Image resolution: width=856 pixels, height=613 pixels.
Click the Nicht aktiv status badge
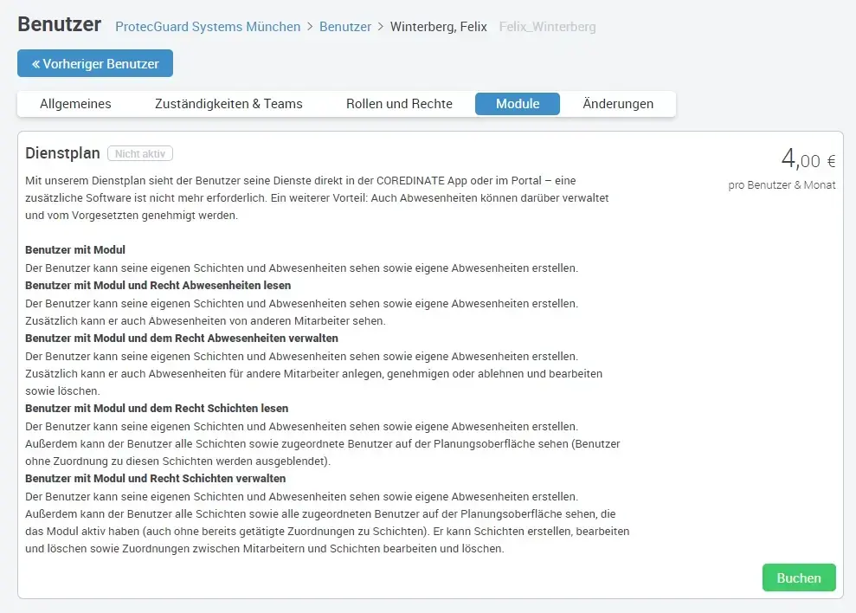pos(140,153)
